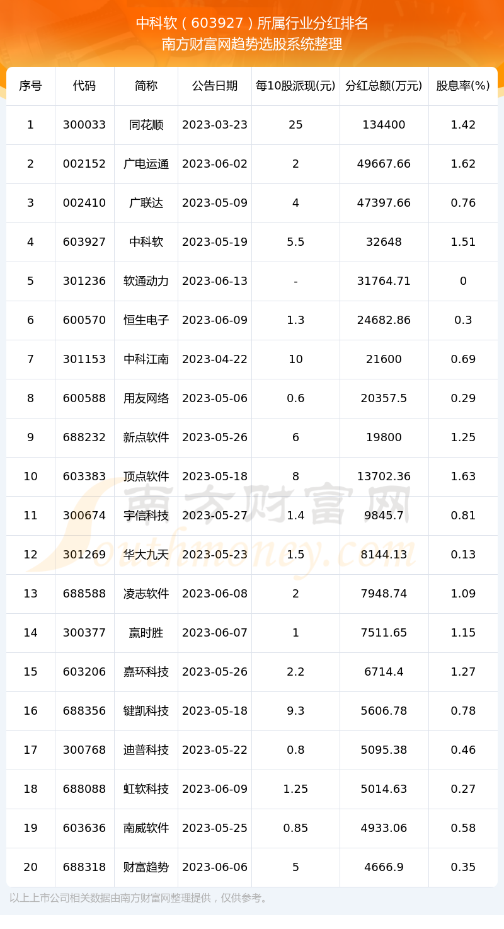The height and width of the screenshot is (929, 504).
Task: Open the 广联达 stock entry
Action: point(146,203)
